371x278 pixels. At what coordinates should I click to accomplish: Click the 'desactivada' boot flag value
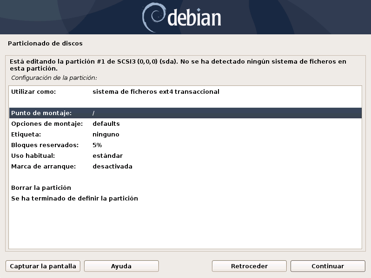pos(113,167)
